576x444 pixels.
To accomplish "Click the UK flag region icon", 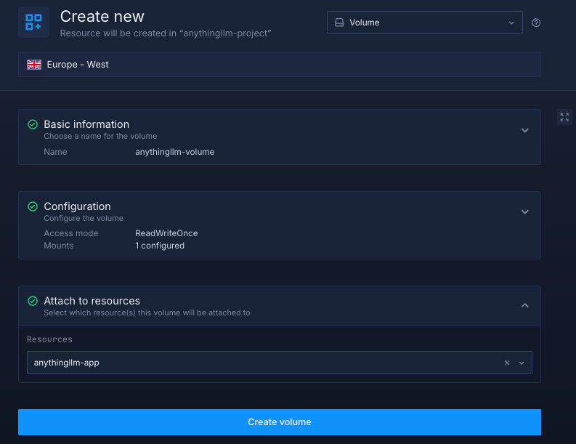I will click(34, 65).
